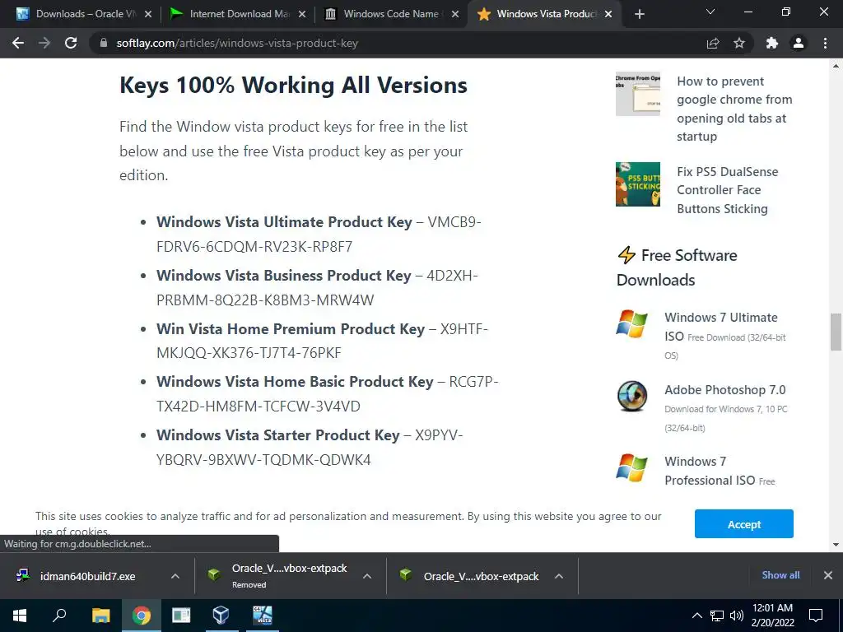Open taskbar Search magnifier
843x632 pixels.
59,616
